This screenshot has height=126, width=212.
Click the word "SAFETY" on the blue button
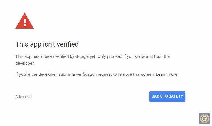[176, 96]
